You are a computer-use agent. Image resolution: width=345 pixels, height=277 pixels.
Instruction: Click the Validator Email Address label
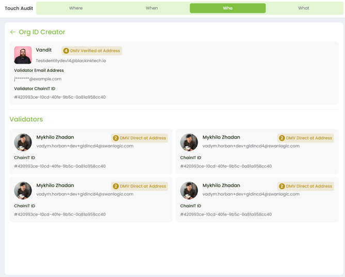point(39,70)
